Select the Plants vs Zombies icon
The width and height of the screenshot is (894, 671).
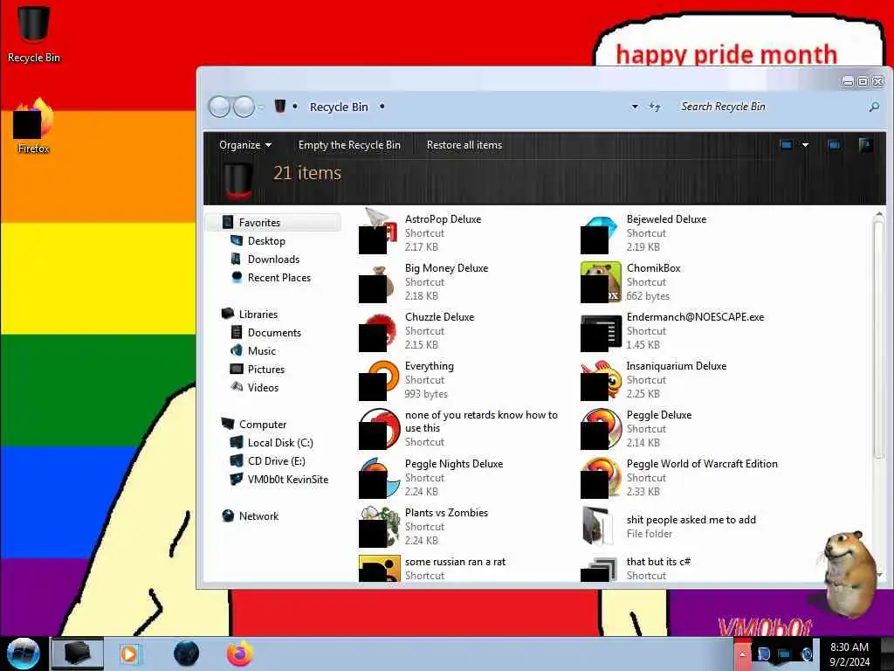click(x=379, y=527)
